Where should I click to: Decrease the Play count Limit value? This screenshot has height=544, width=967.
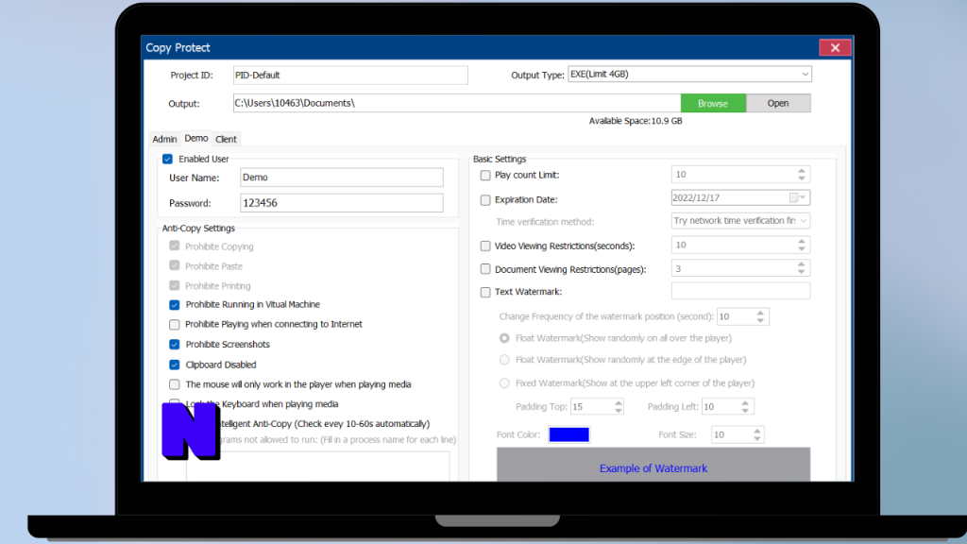pyautogui.click(x=801, y=178)
